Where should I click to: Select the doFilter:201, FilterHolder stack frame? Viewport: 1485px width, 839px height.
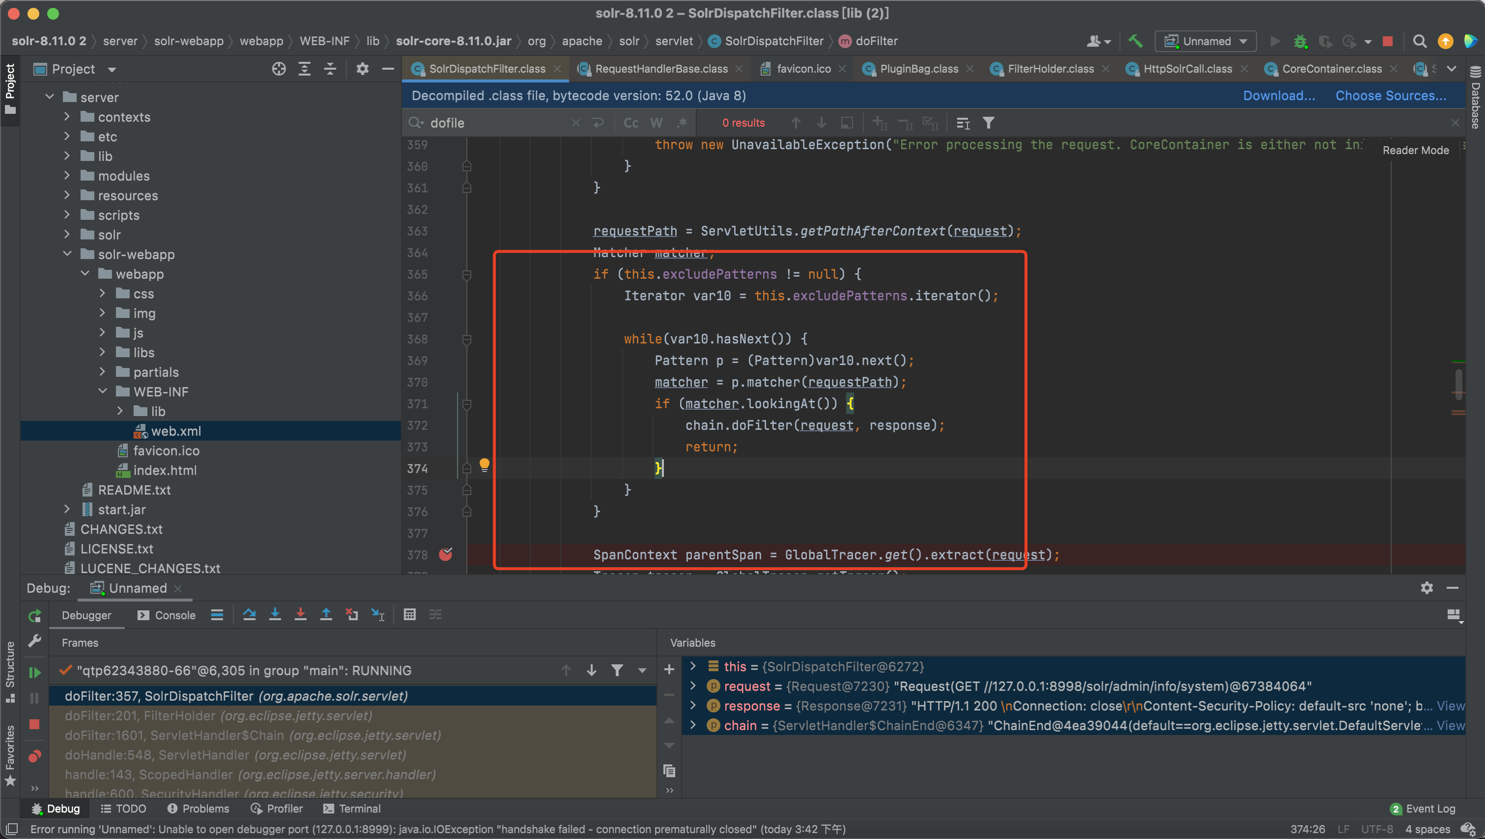pos(353,715)
